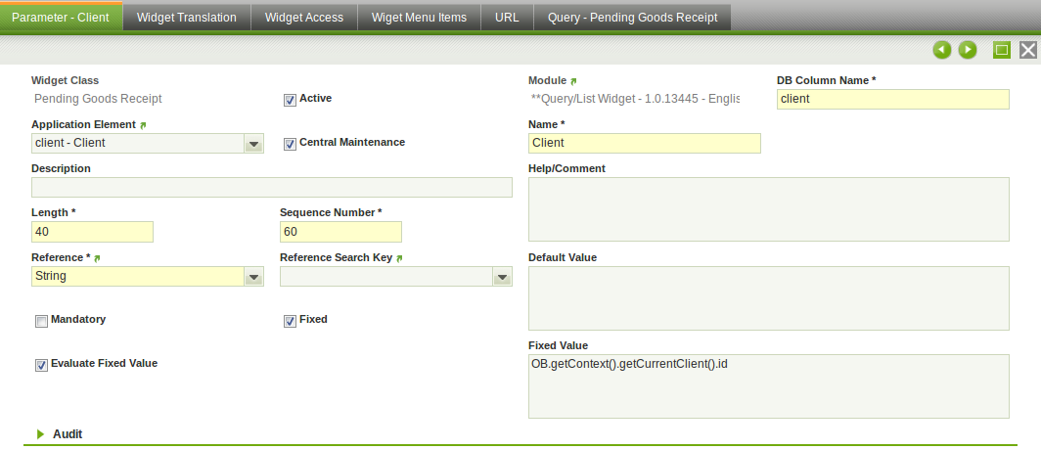Screen dimensions: 1041x450
Task: Expand the Audit section
Action: 41,433
